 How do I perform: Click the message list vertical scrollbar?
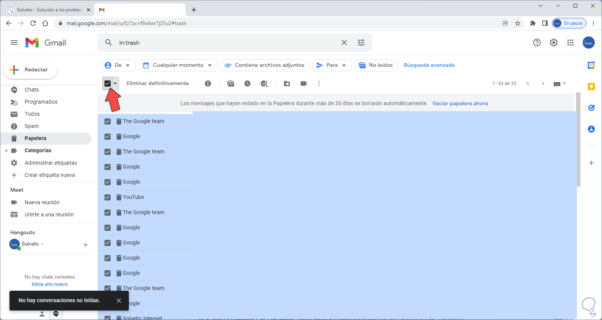578,140
